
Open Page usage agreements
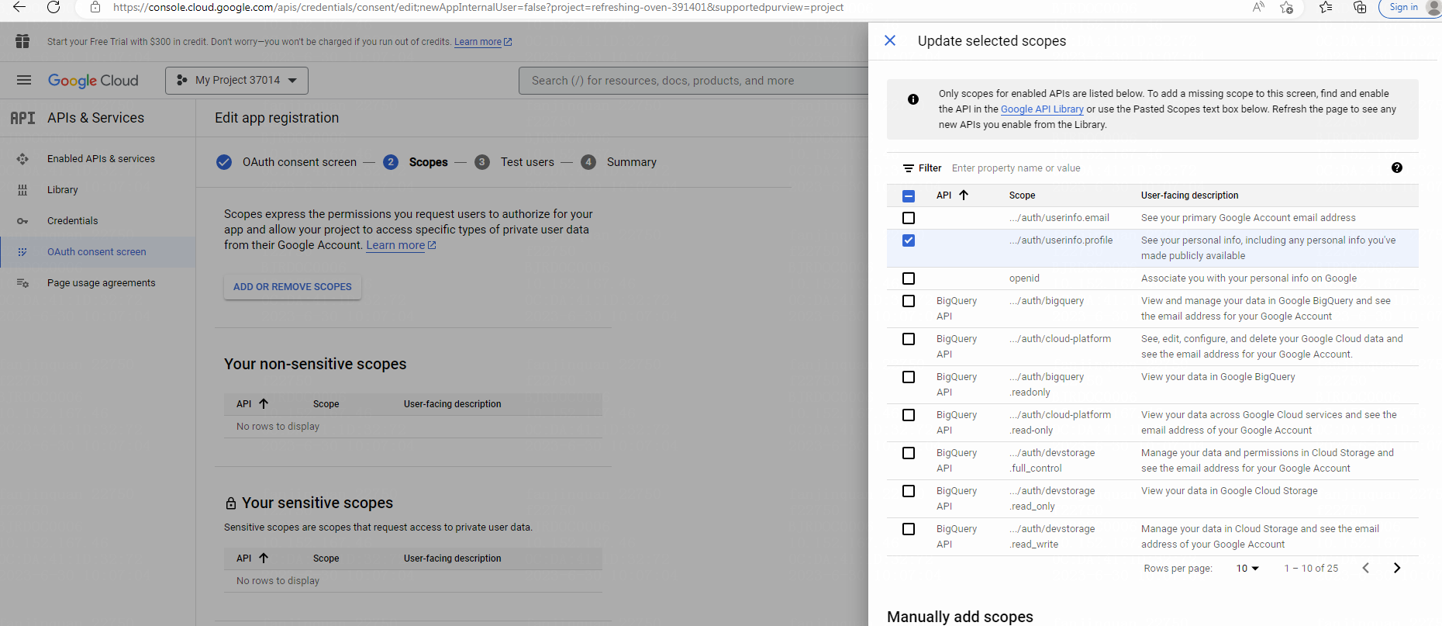(102, 283)
